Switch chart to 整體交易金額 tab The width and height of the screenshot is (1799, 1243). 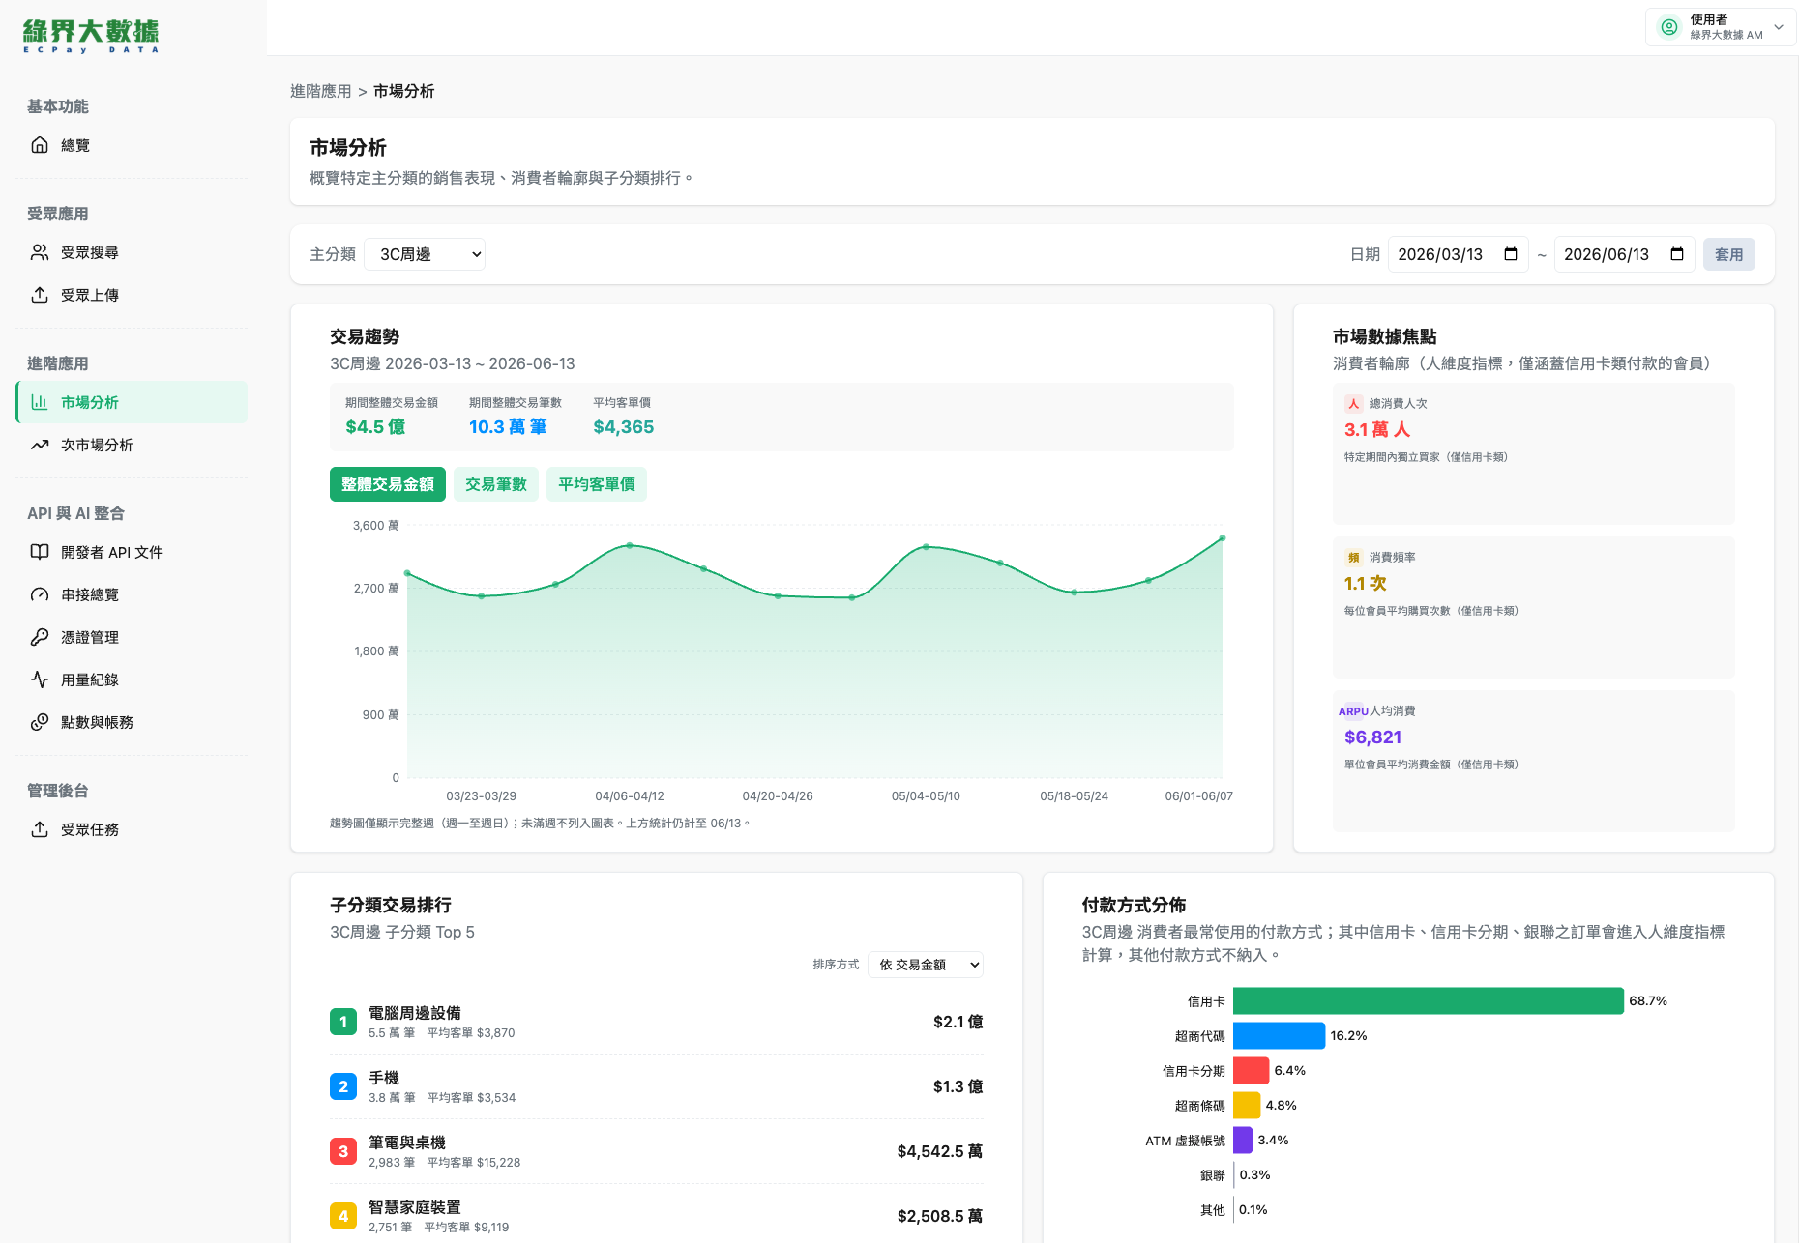(x=388, y=484)
